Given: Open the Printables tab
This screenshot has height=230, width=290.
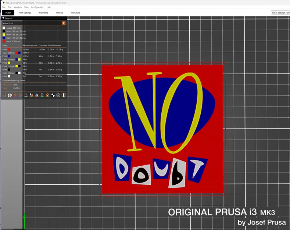Looking at the screenshot, I should tap(75, 13).
